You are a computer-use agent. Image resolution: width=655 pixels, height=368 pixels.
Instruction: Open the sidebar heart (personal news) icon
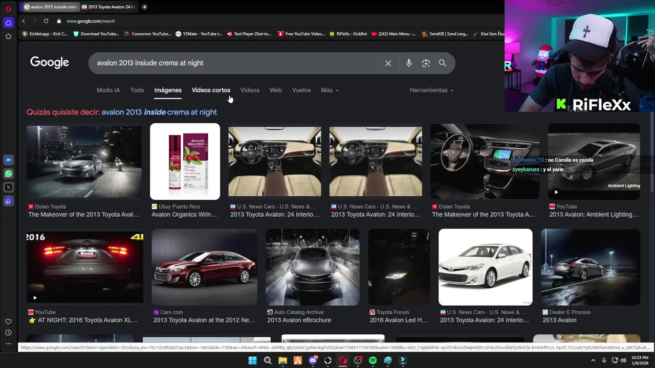point(8,321)
